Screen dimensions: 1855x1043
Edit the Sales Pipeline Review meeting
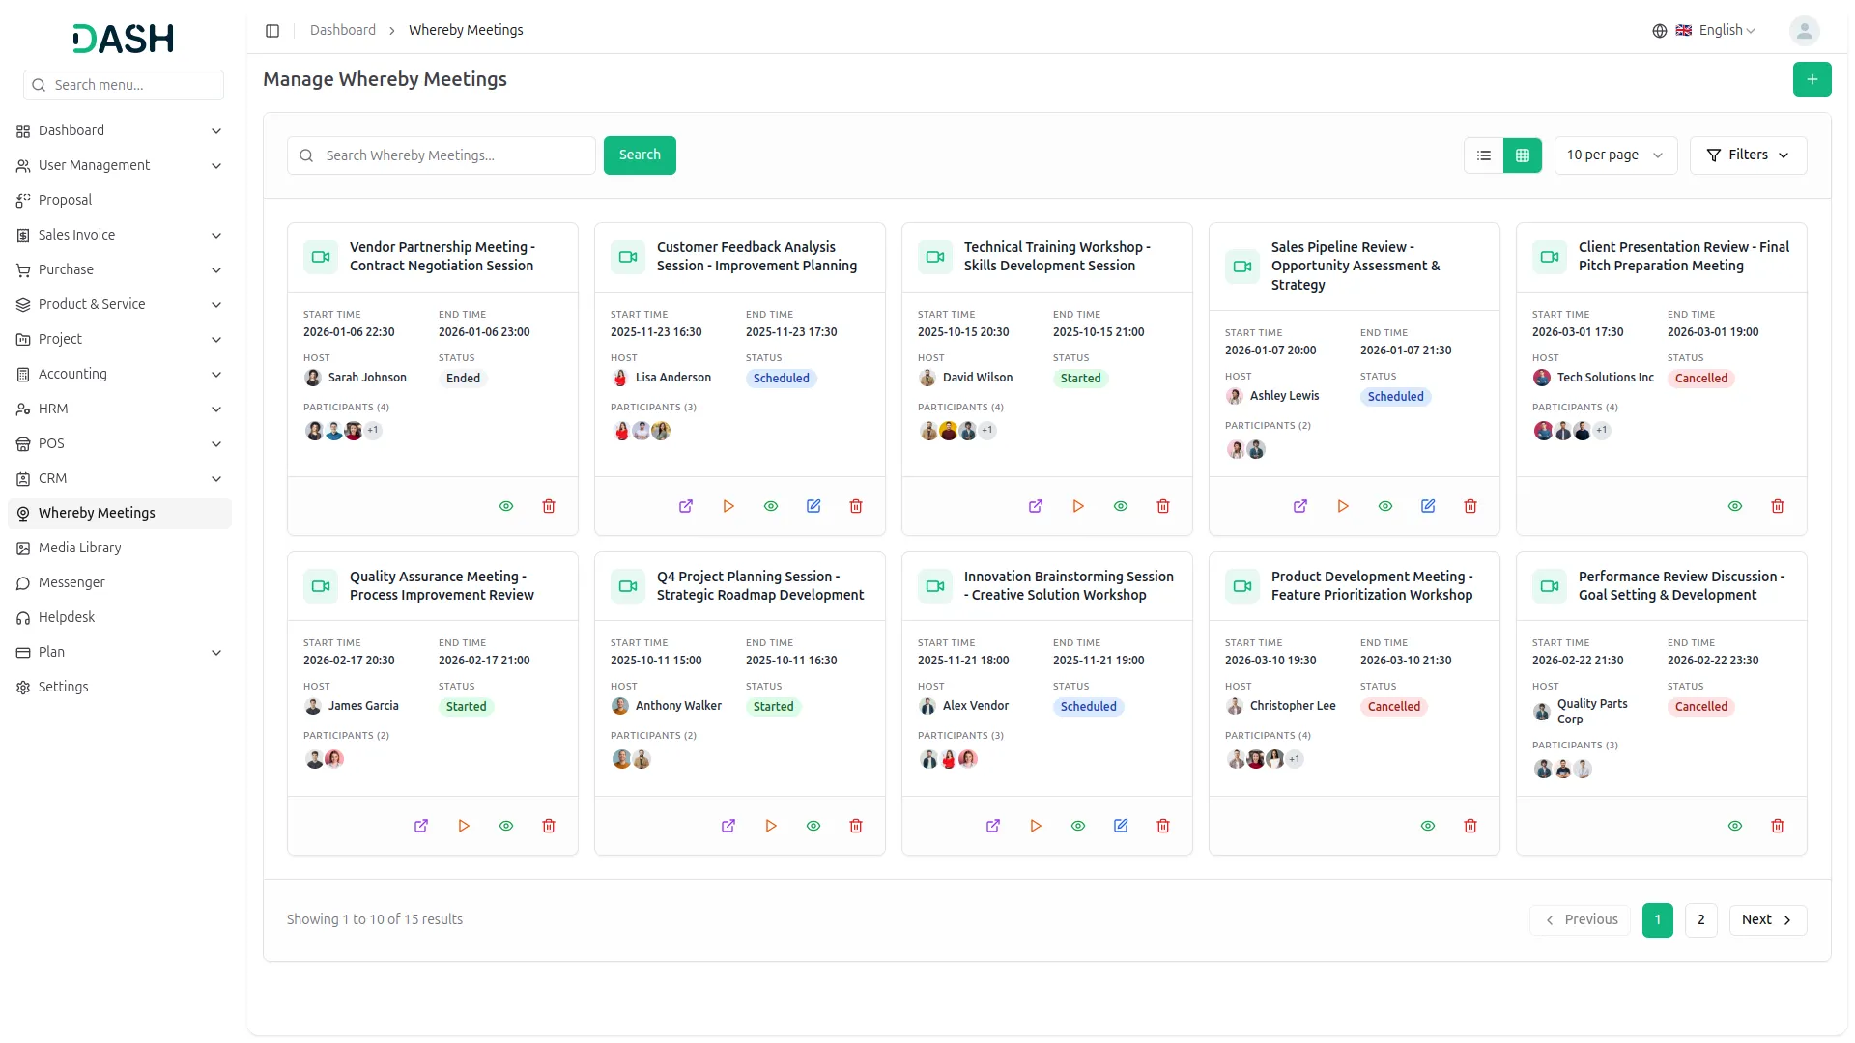coord(1428,506)
